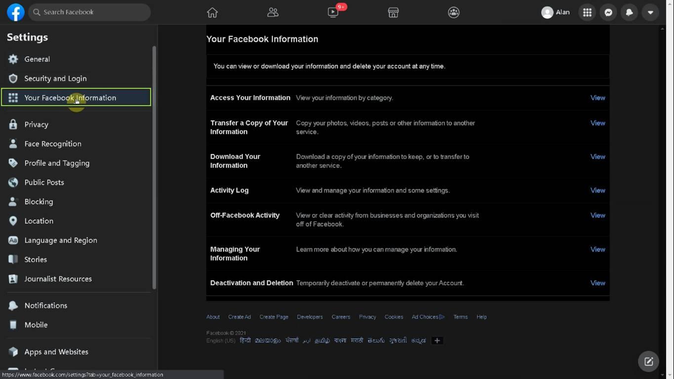
Task: Click the Stories book icon
Action: [x=13, y=260]
